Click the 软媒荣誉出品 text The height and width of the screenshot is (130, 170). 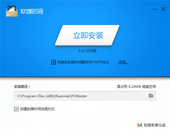tap(155, 125)
